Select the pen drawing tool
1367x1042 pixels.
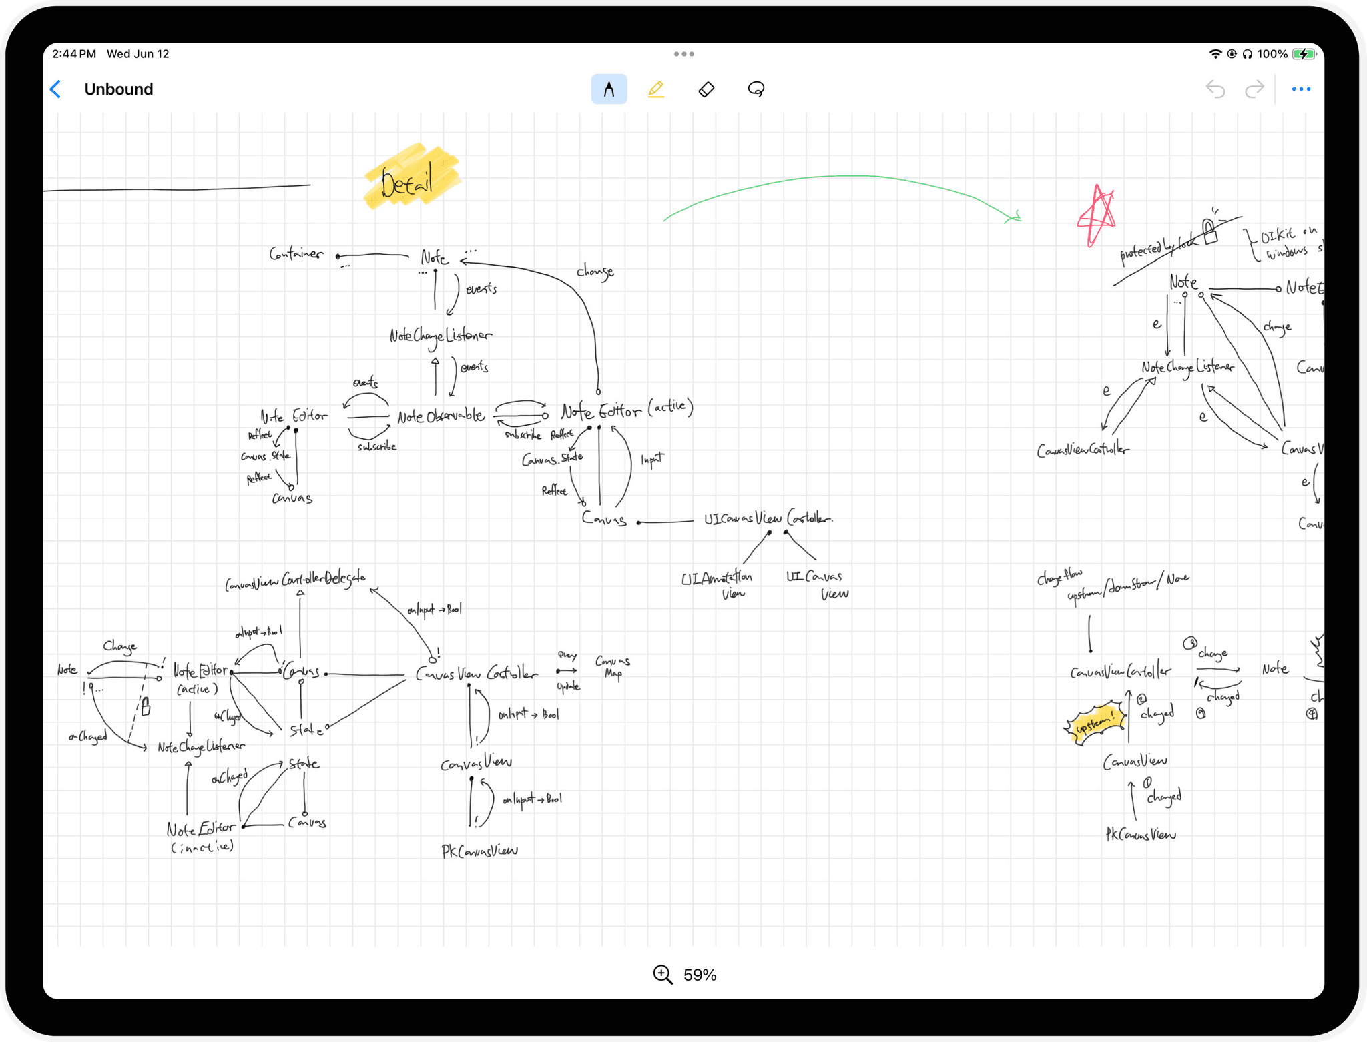tap(609, 89)
